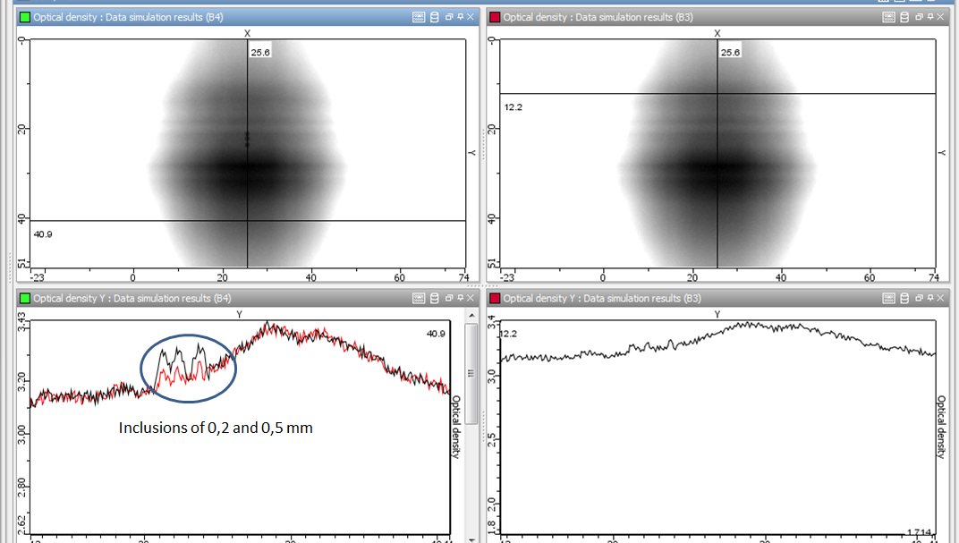This screenshot has height=543, width=959.
Task: Select the Optical density Y (B4) panel title
Action: pyautogui.click(x=132, y=298)
